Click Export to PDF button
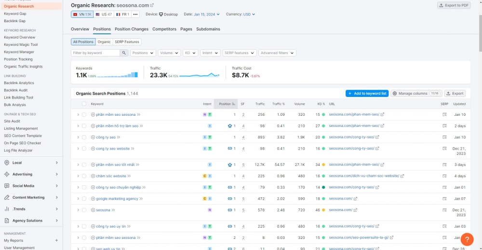482x250 pixels. click(454, 5)
